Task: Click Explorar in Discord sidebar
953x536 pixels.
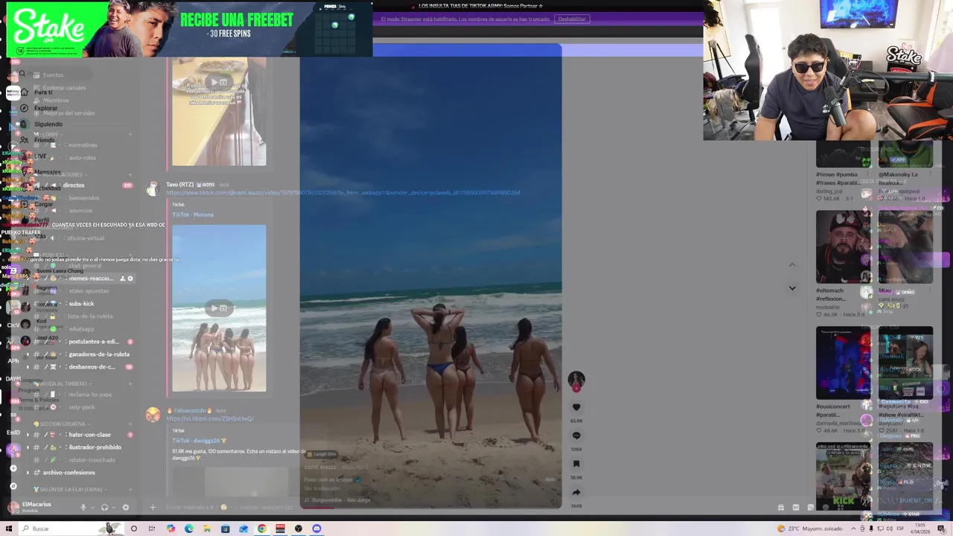Action: (45, 108)
